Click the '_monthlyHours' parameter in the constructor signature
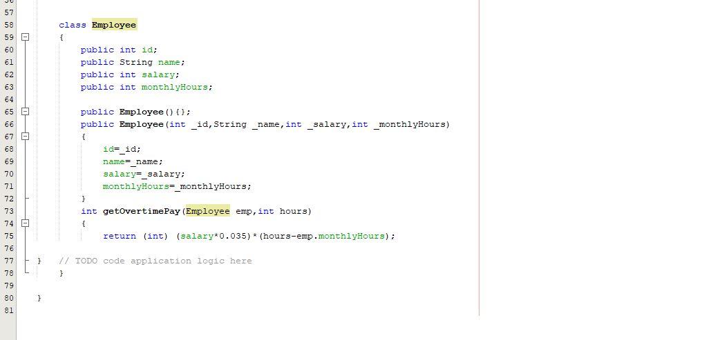 click(x=409, y=124)
